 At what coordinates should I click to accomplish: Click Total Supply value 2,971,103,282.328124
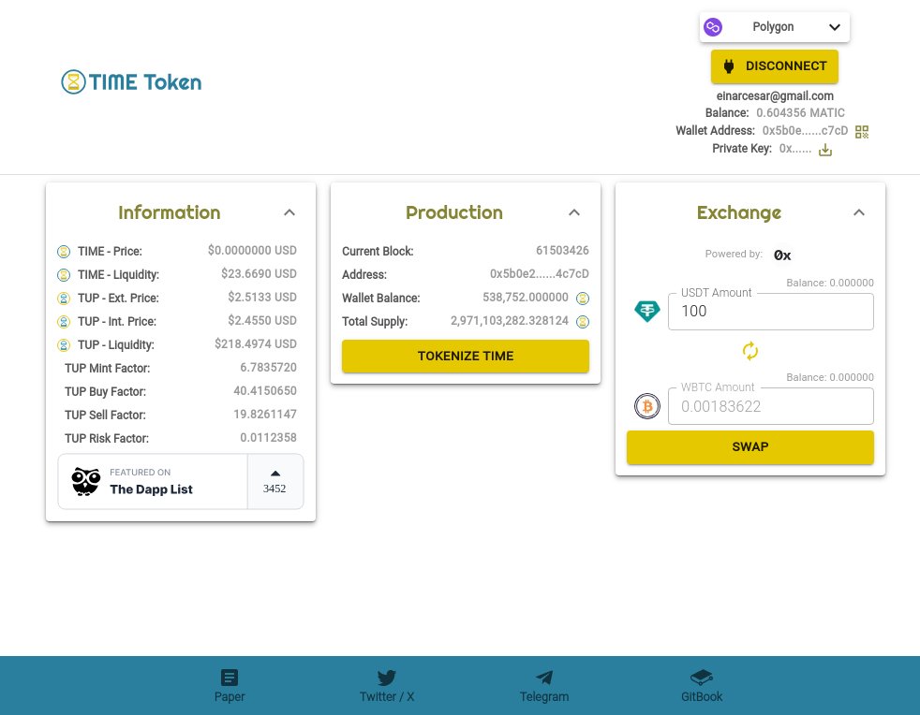pos(510,321)
